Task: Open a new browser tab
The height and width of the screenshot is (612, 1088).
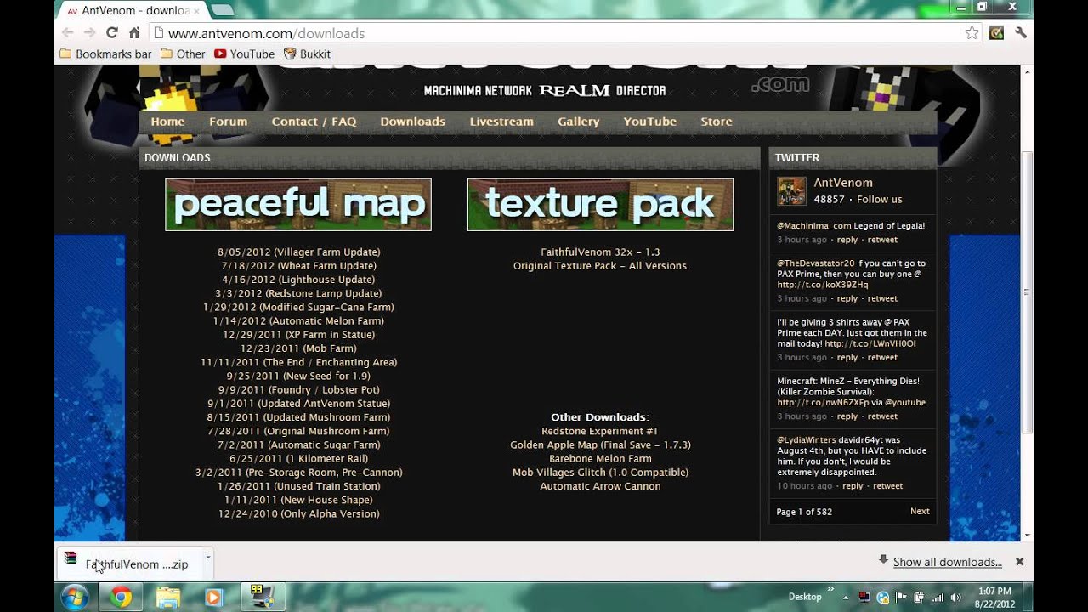Action: pyautogui.click(x=222, y=10)
